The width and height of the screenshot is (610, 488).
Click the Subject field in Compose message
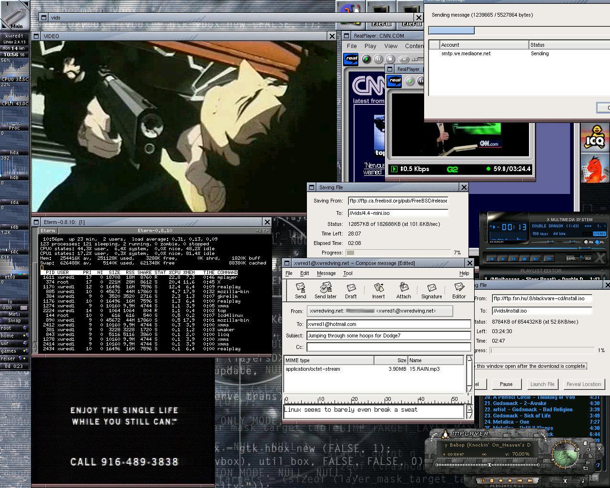pos(388,335)
